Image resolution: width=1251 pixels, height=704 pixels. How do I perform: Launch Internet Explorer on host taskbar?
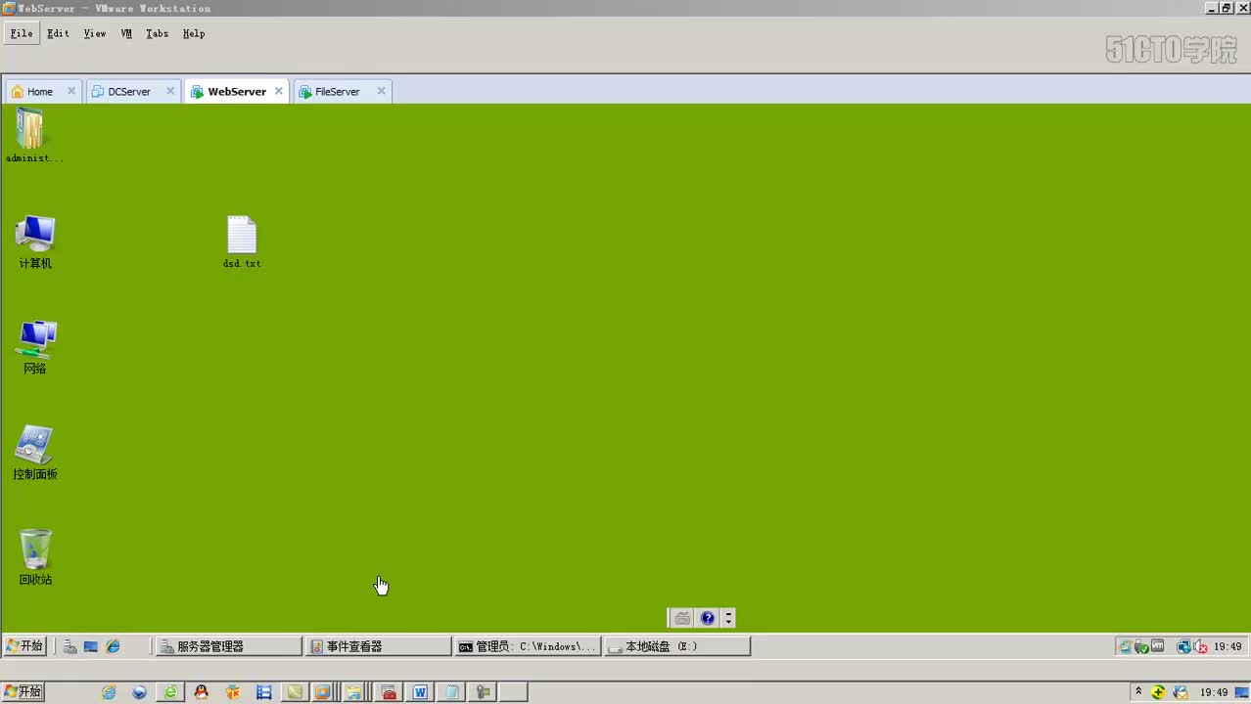[x=109, y=692]
